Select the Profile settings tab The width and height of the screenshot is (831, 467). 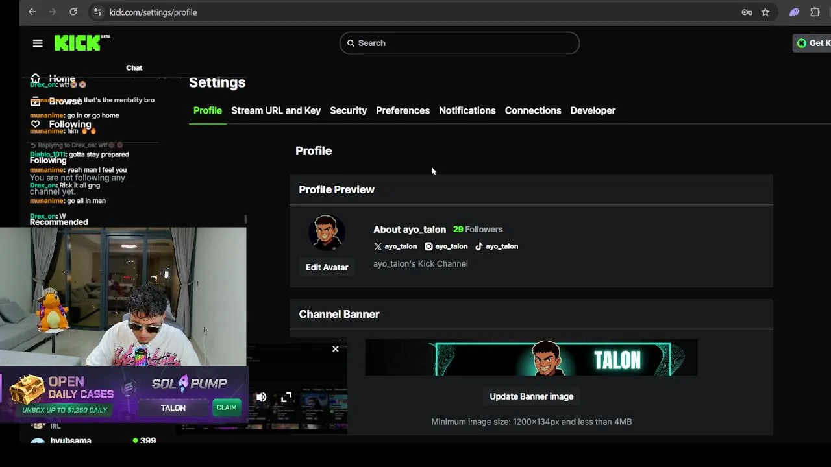[x=208, y=110]
